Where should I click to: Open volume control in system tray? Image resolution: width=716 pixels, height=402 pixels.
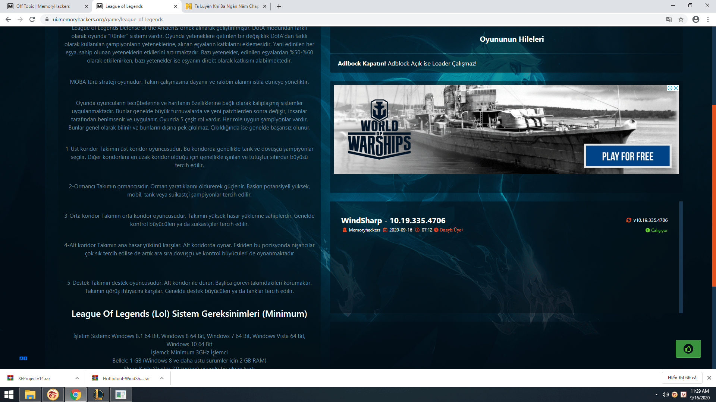[666, 395]
